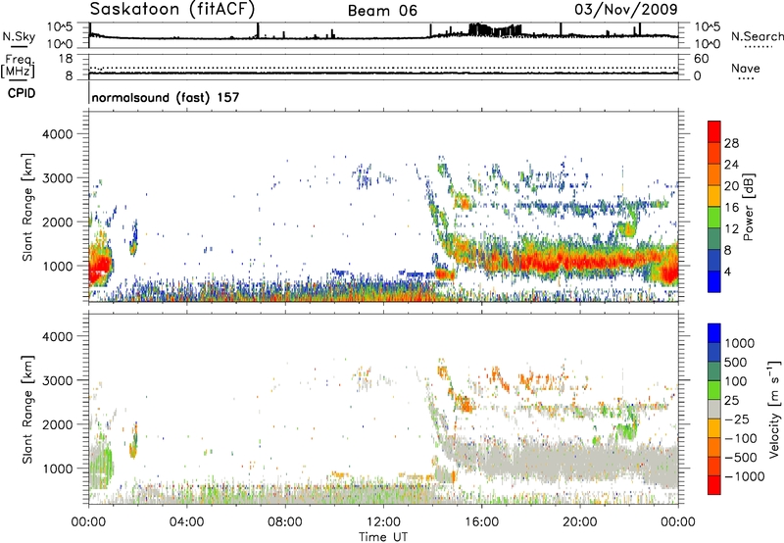Click the '-25' Velocity colorbar tick label

tap(737, 419)
